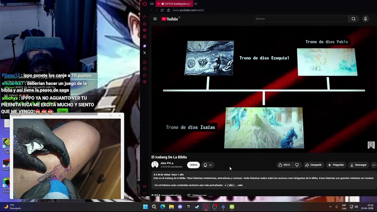The image size is (377, 212).
Task: Click microphone icon in system tray
Action: click(x=336, y=207)
